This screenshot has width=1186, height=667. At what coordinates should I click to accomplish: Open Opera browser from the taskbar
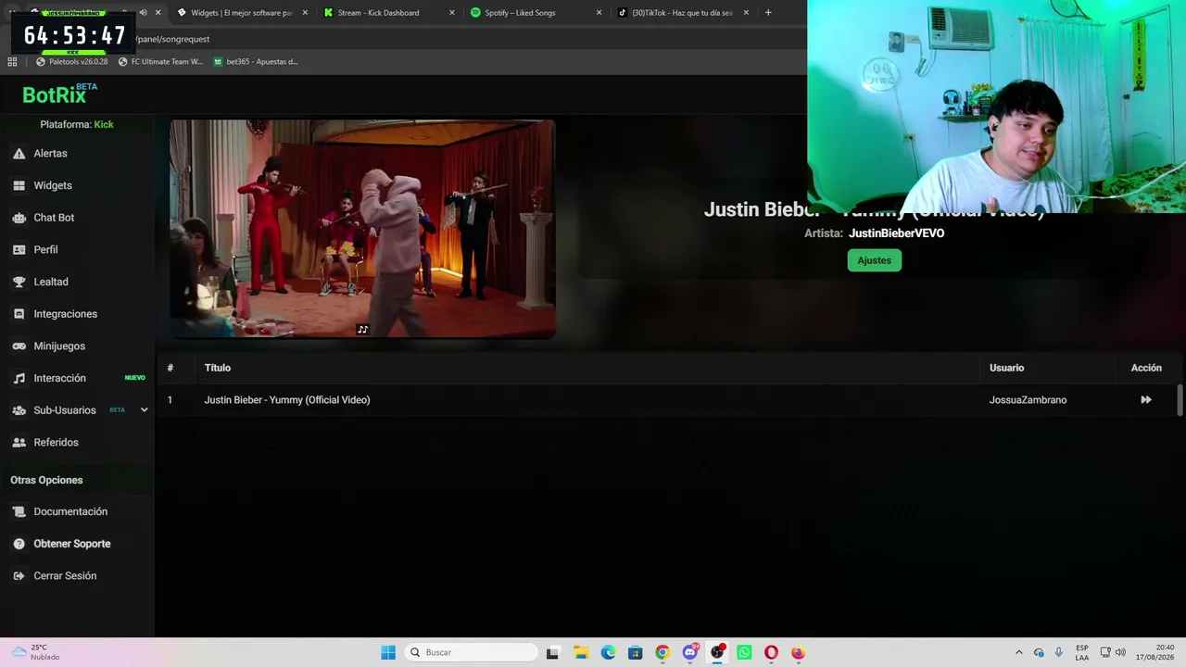point(771,652)
